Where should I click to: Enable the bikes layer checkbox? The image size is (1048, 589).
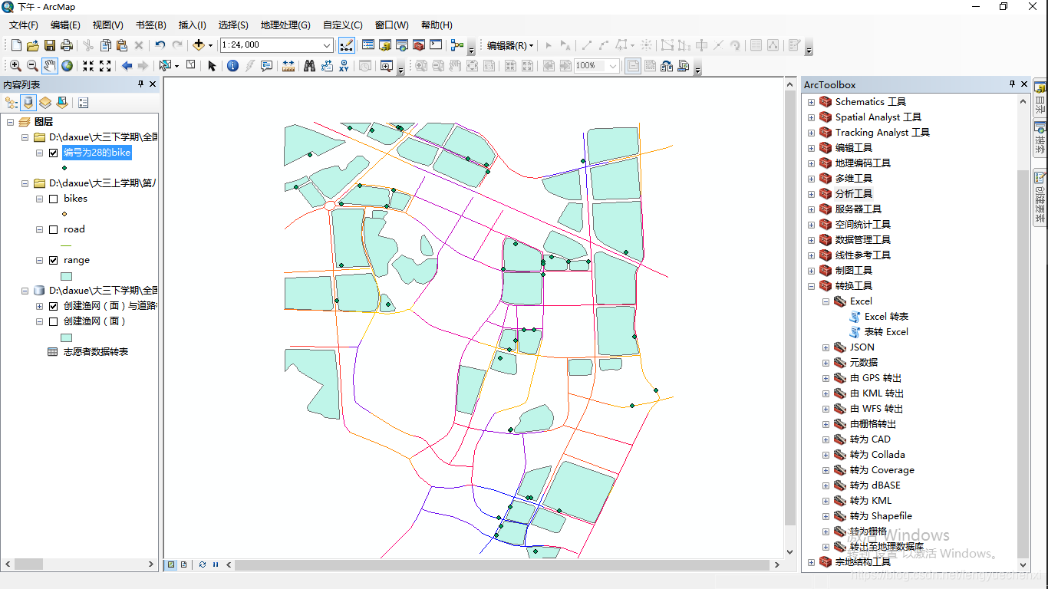[53, 199]
